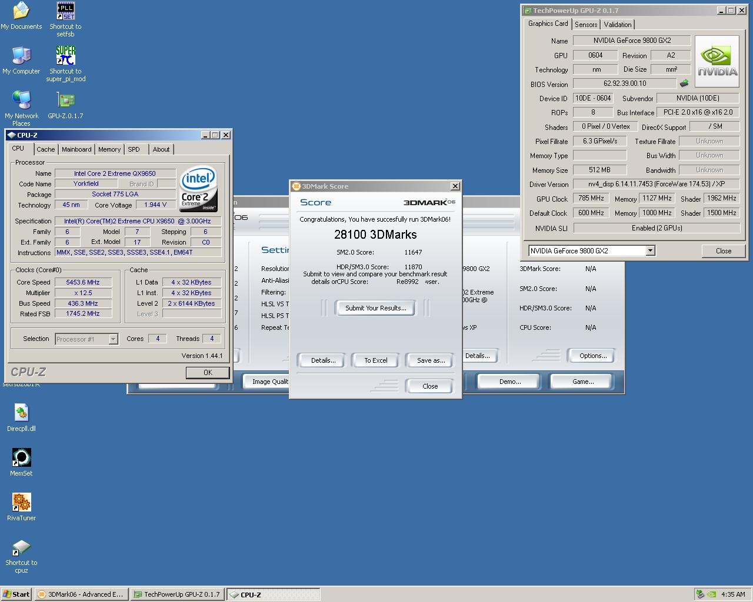Select GPU-Z Graphics Card tab

point(548,24)
